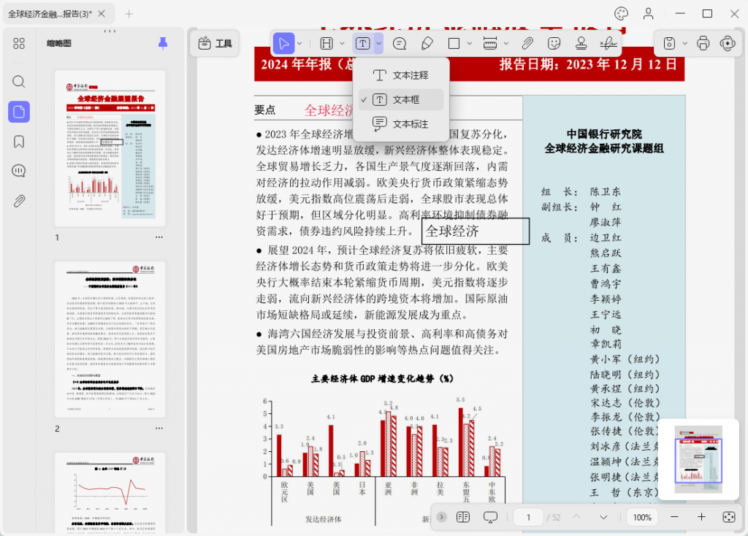Zoom out with the minus button
Viewport: 748px width, 536px height.
[x=674, y=518]
